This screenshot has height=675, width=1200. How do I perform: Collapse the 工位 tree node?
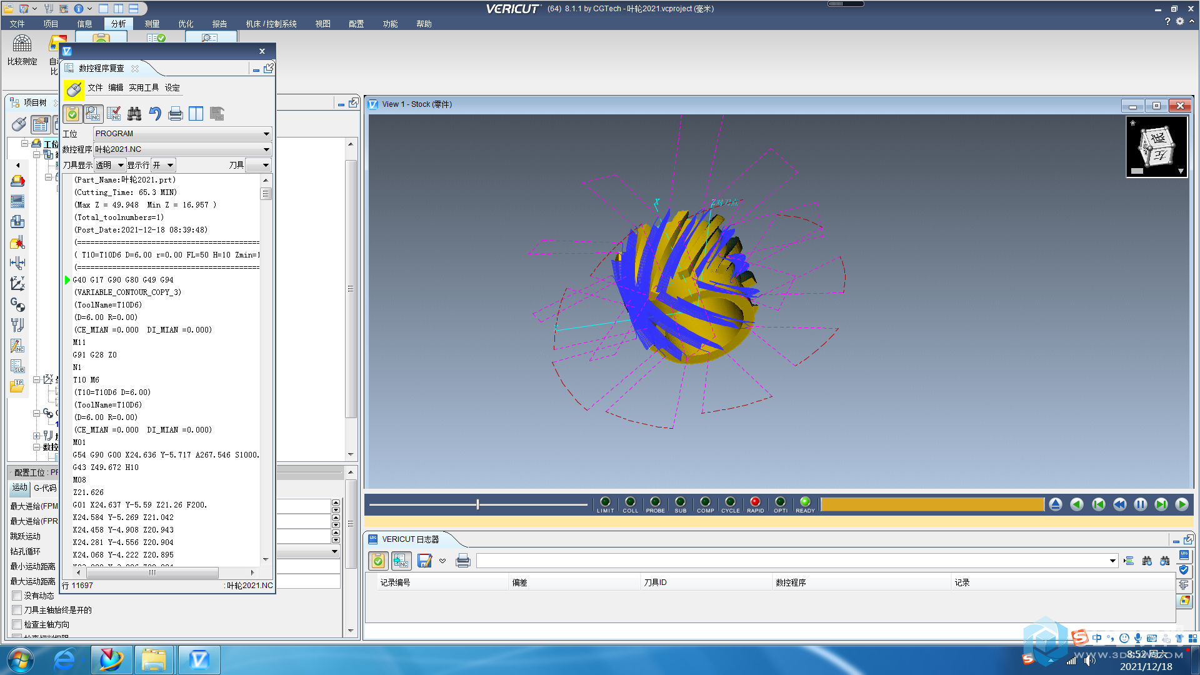(25, 144)
